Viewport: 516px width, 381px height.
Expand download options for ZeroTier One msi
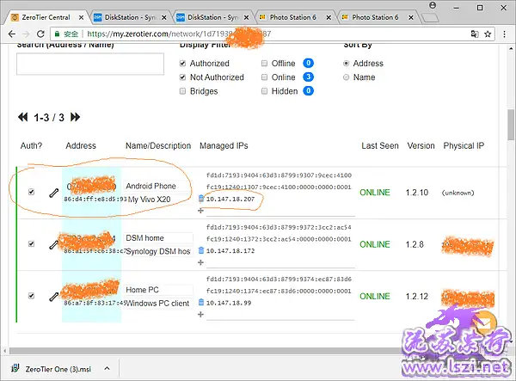107,368
